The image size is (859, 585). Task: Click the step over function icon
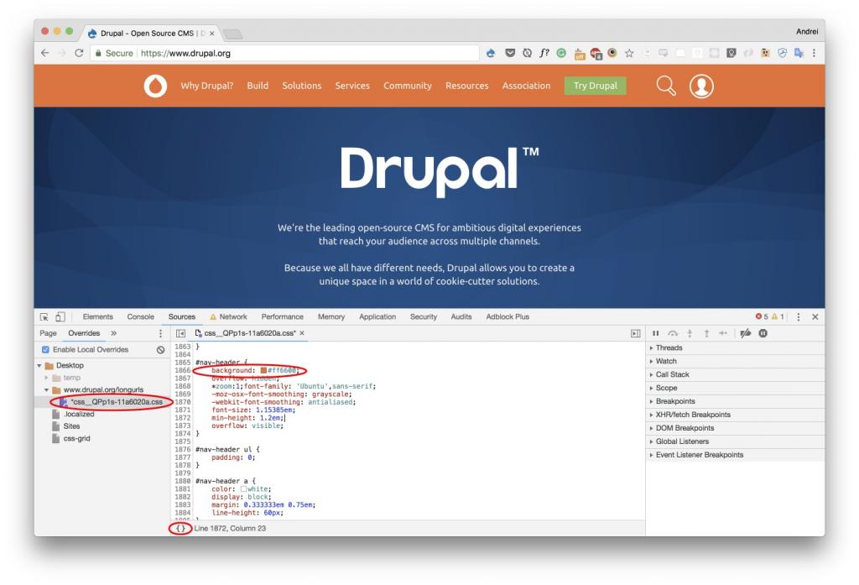tap(673, 333)
